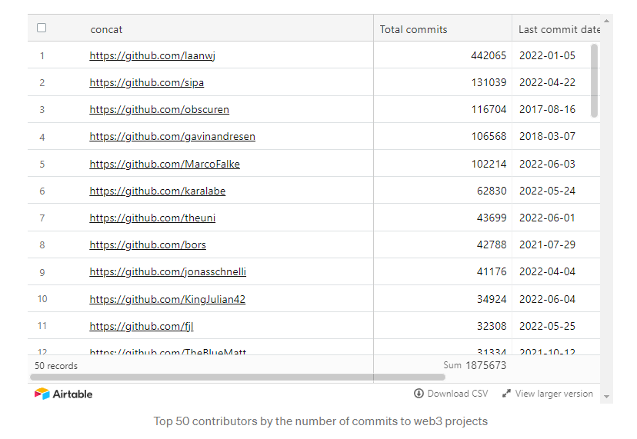Click the 442065 total commits cell

pos(489,55)
